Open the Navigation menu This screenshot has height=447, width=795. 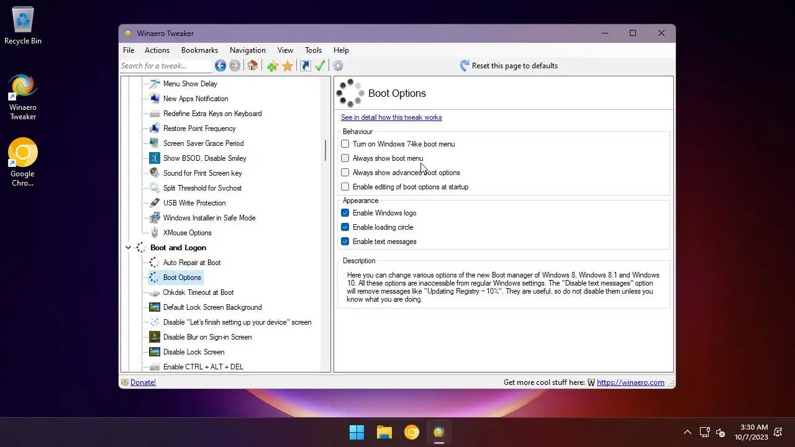click(248, 50)
